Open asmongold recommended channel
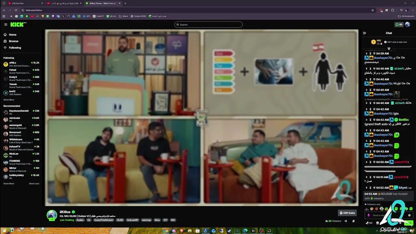416x234 pixels. point(21,126)
